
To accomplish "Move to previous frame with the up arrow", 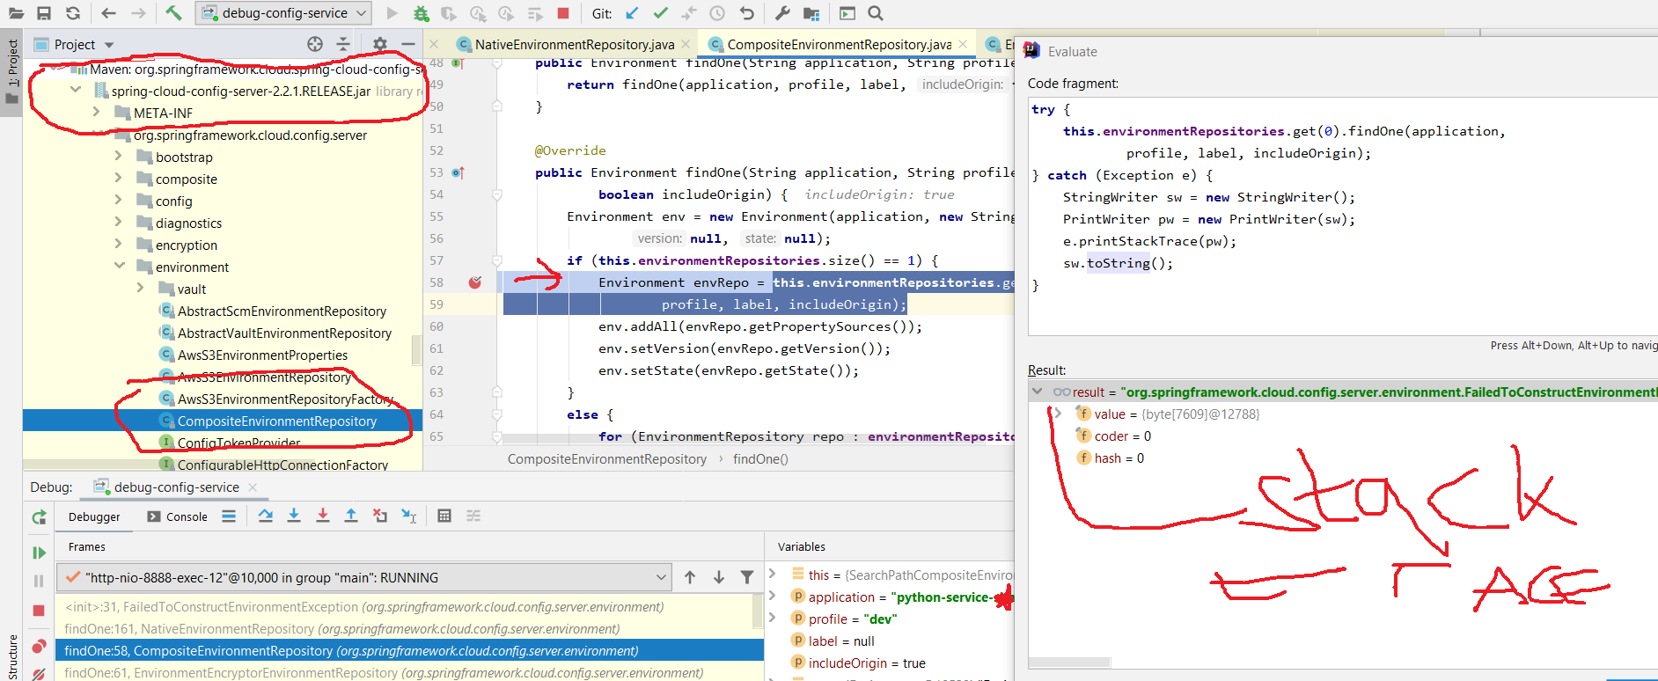I will (690, 577).
